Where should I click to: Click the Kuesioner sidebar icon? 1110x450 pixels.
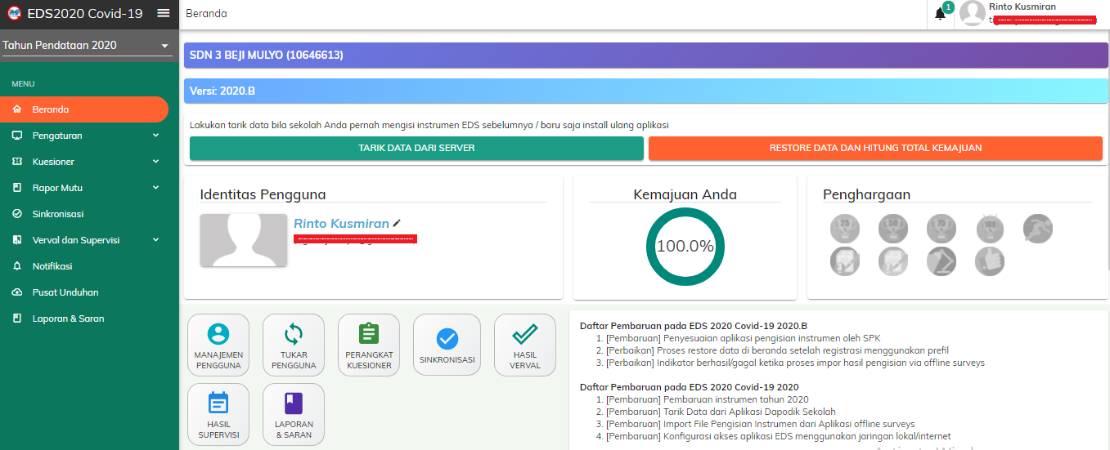17,162
